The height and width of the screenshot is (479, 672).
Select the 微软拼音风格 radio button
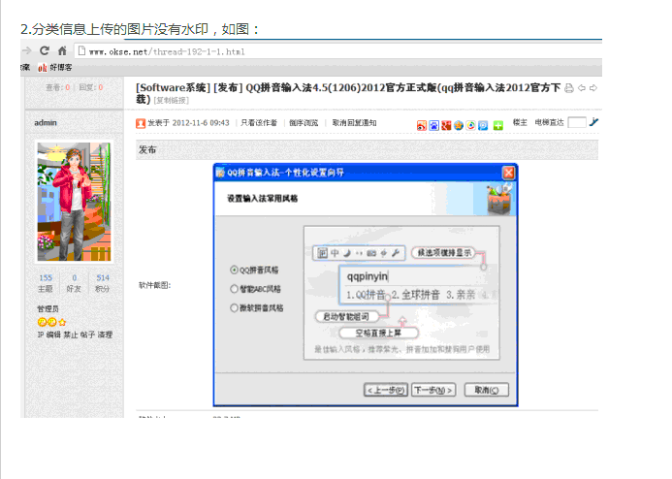click(234, 308)
